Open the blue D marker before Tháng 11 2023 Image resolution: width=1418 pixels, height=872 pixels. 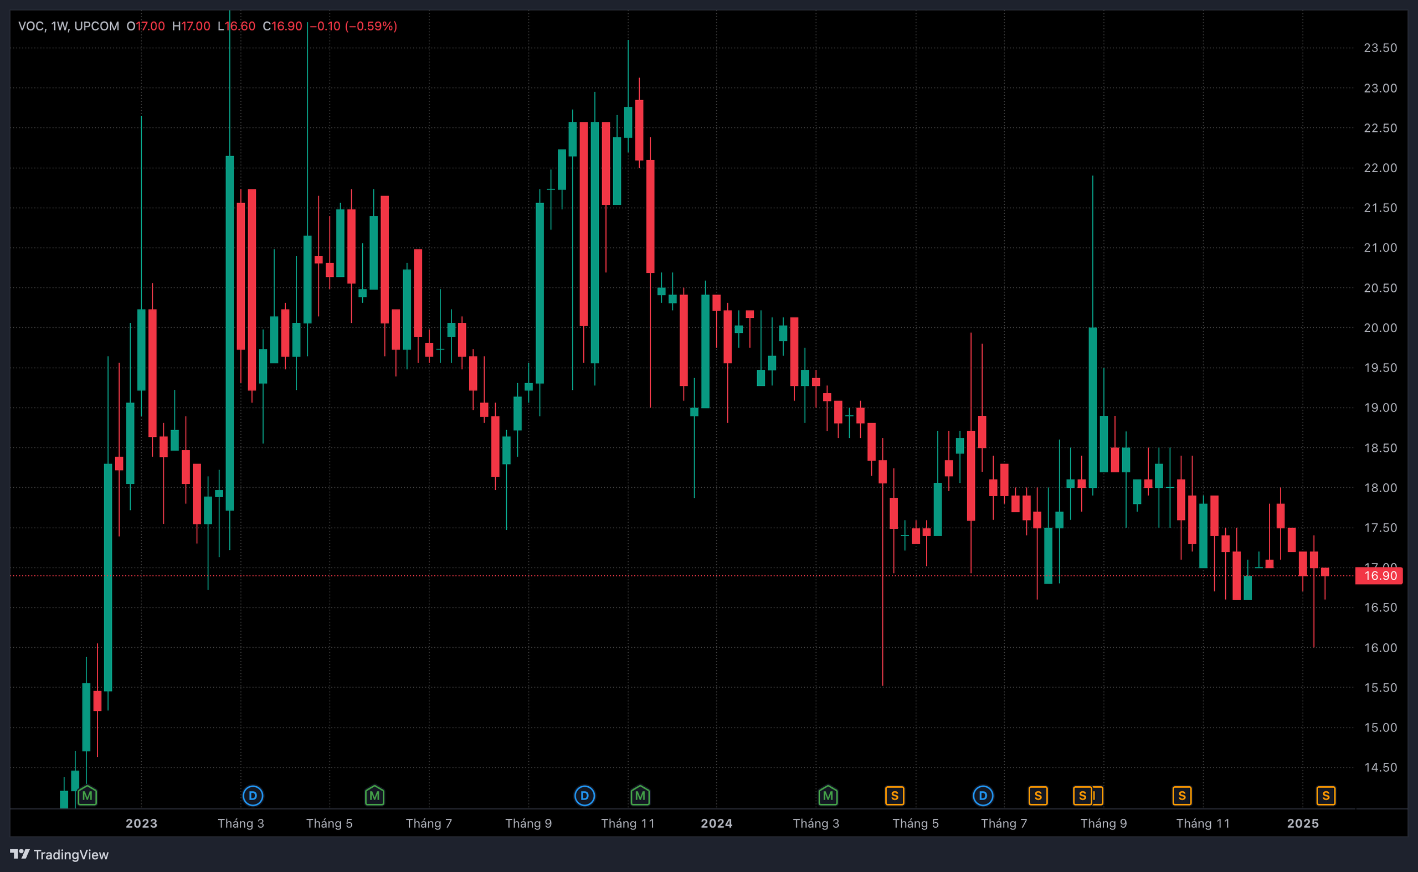[x=584, y=796]
